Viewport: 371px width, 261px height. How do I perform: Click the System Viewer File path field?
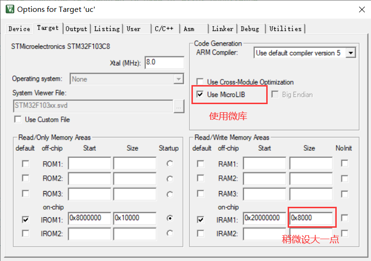93,106
